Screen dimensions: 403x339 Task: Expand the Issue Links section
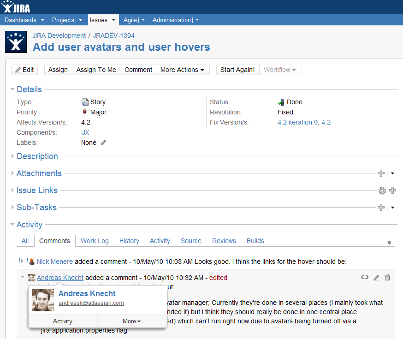[12, 190]
